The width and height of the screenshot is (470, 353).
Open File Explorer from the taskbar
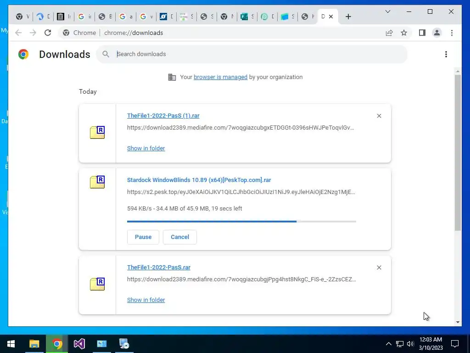pos(34,344)
